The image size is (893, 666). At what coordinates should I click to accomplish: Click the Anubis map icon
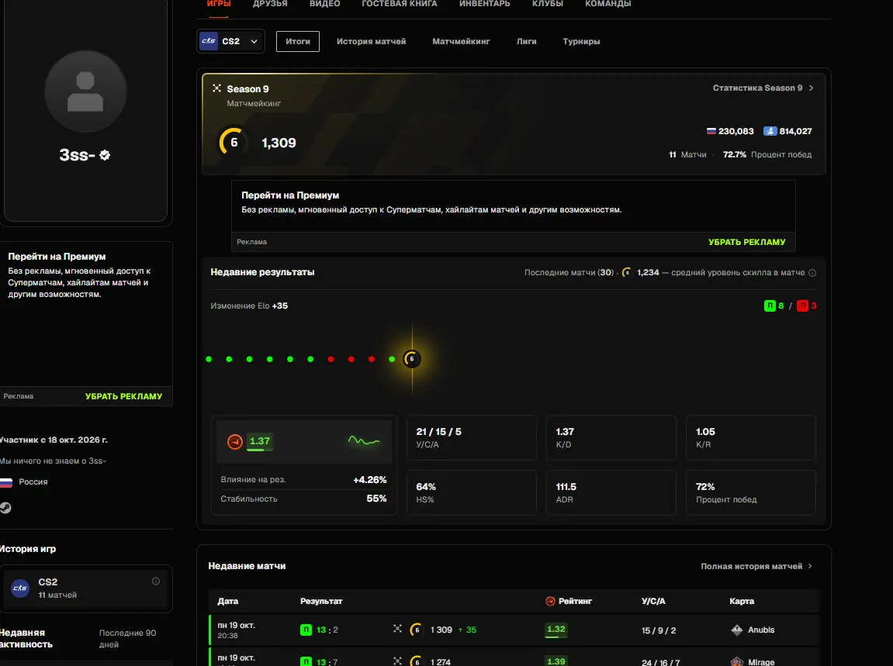(737, 630)
